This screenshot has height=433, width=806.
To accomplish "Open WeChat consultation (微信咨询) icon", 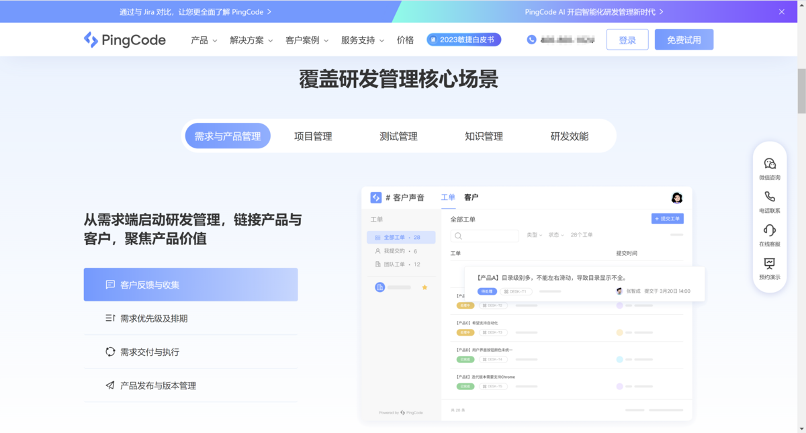I will pyautogui.click(x=770, y=163).
